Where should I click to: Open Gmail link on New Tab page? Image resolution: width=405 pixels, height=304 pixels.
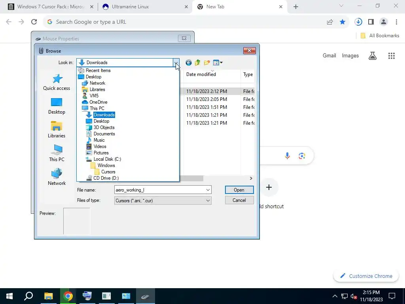pyautogui.click(x=329, y=55)
